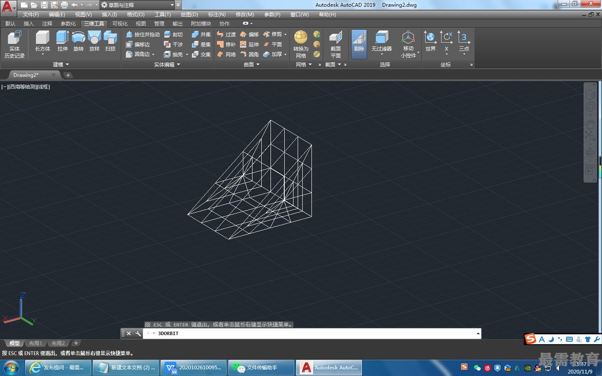Switch to the 默认 ribbon tab
The width and height of the screenshot is (602, 376).
point(10,24)
